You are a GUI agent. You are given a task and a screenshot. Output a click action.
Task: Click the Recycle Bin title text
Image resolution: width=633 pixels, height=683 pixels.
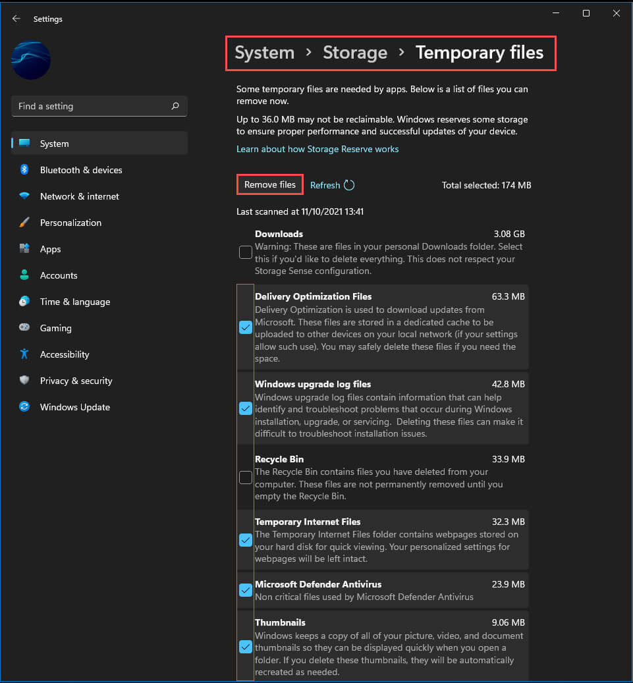pyautogui.click(x=279, y=459)
